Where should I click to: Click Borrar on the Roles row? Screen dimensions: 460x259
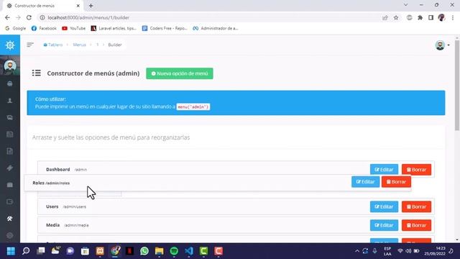(396, 182)
